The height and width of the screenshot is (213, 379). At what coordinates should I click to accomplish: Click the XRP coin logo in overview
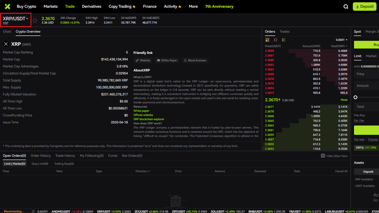click(x=6, y=44)
